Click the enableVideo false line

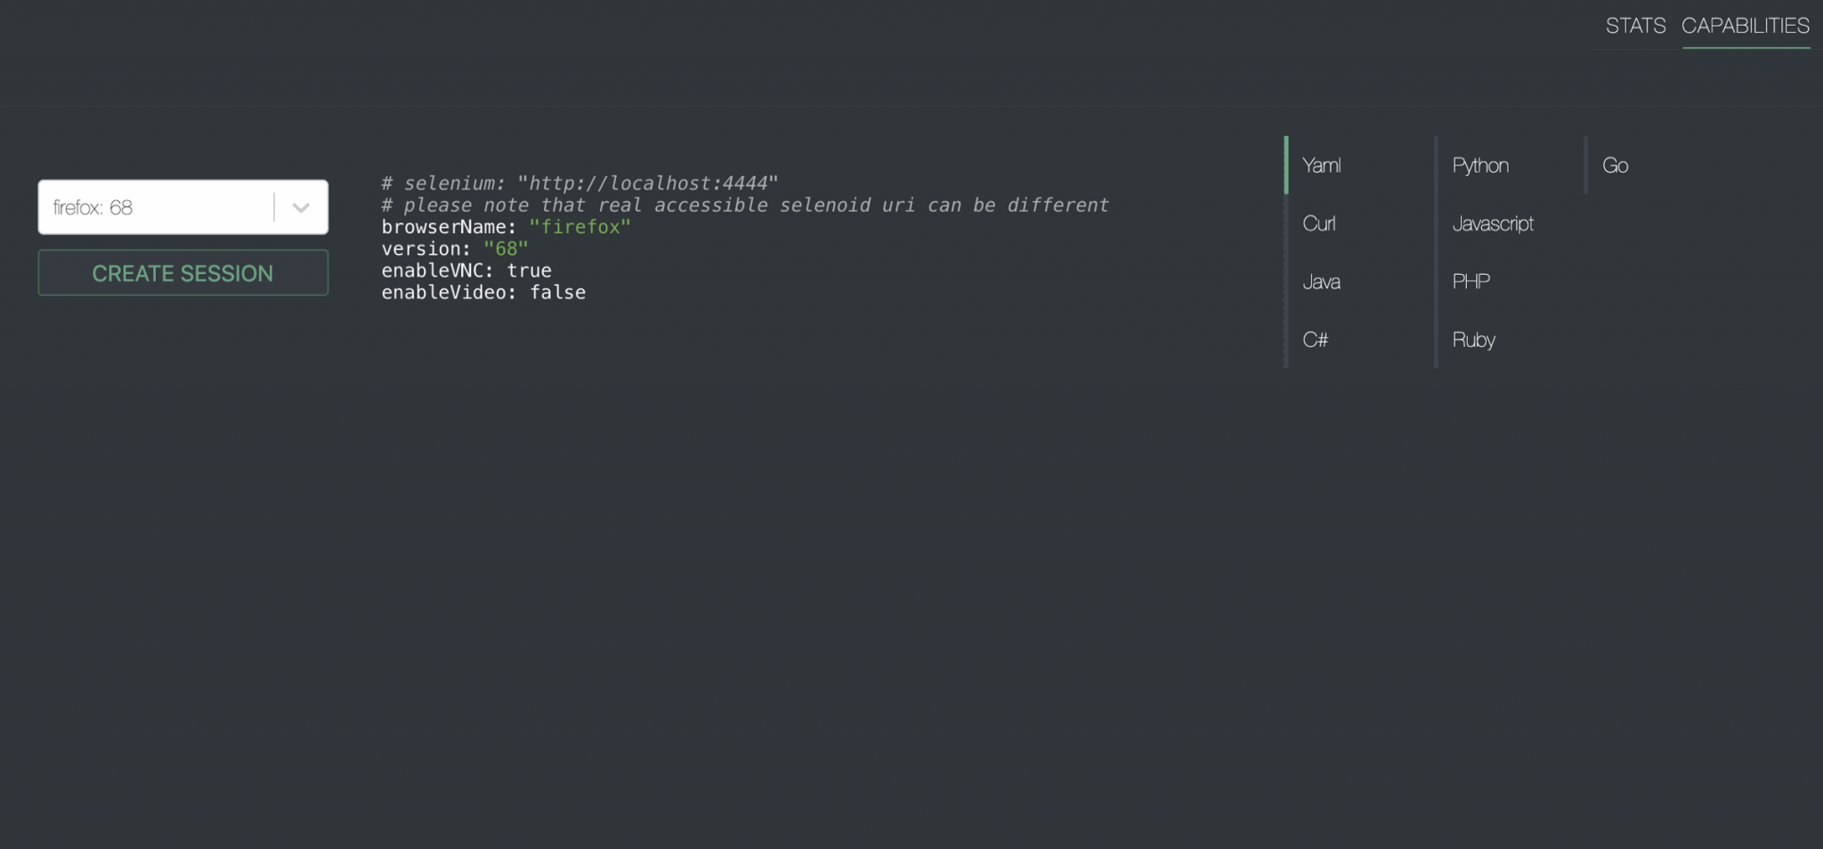pos(483,292)
